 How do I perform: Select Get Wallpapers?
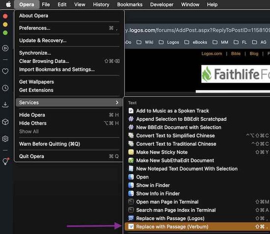point(69,82)
